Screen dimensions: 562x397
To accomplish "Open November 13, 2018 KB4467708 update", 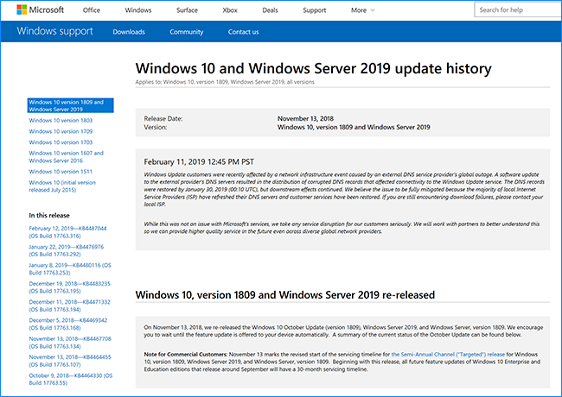I will click(70, 343).
